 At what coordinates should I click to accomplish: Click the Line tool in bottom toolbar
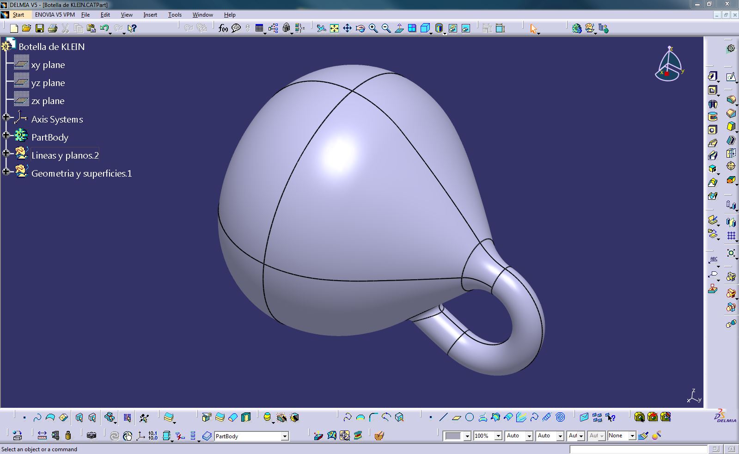[444, 417]
